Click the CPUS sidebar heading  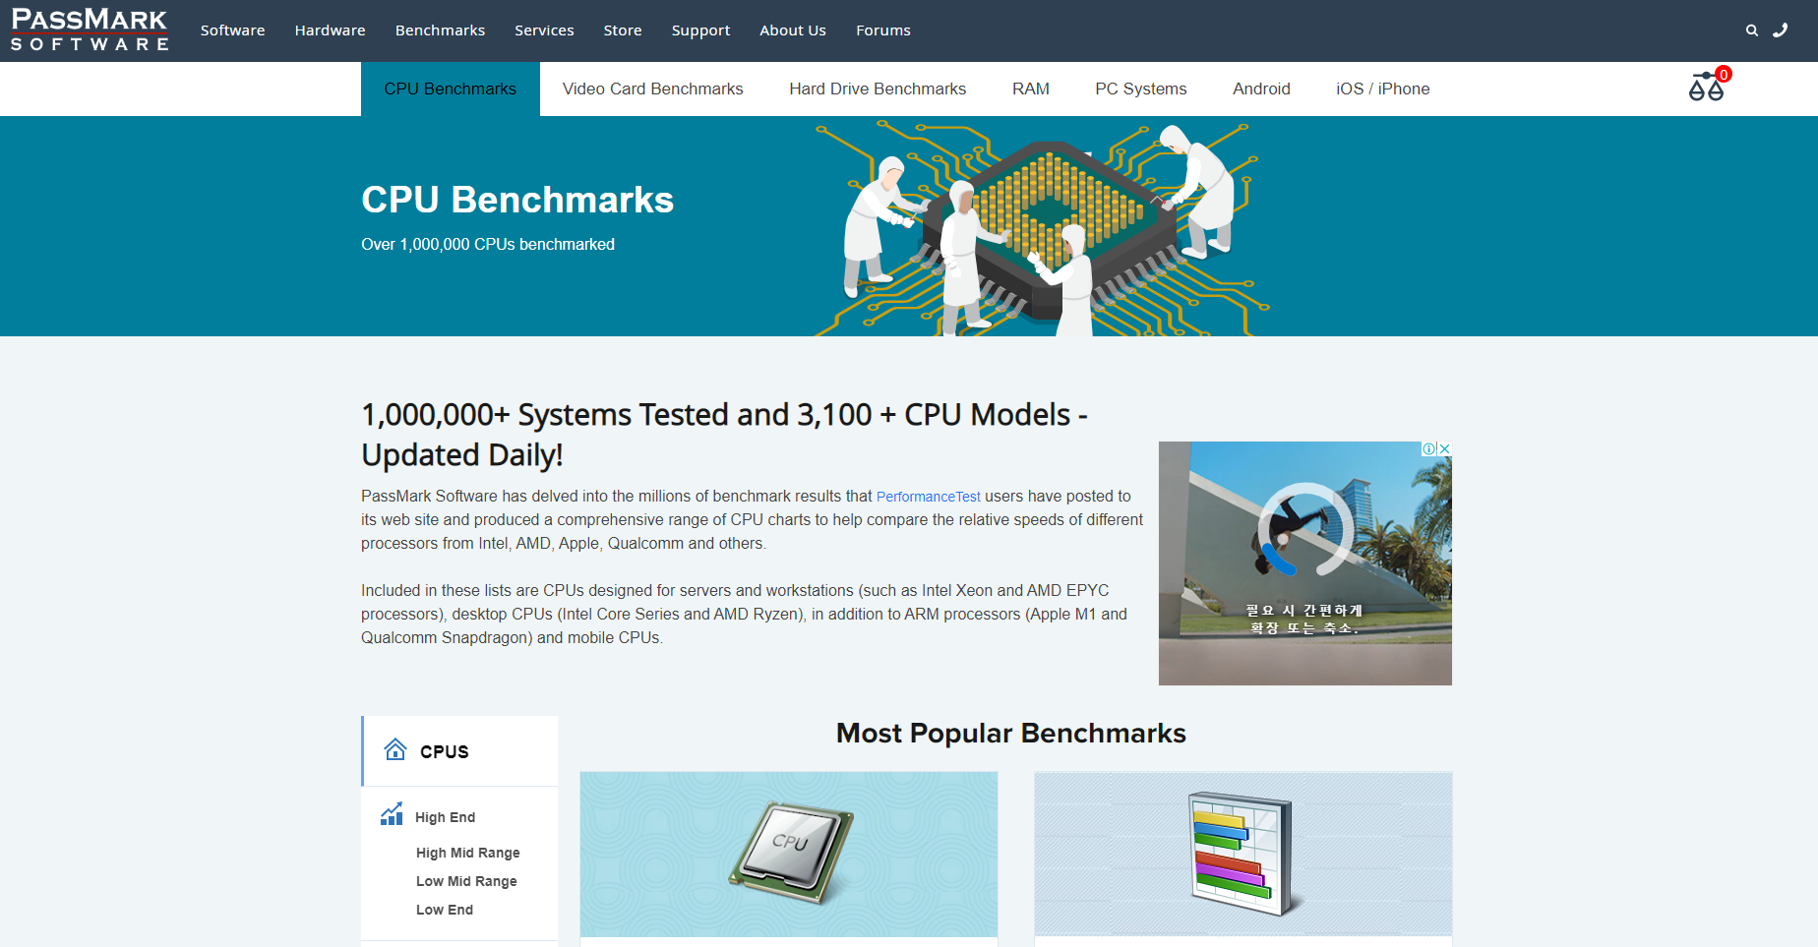(445, 752)
